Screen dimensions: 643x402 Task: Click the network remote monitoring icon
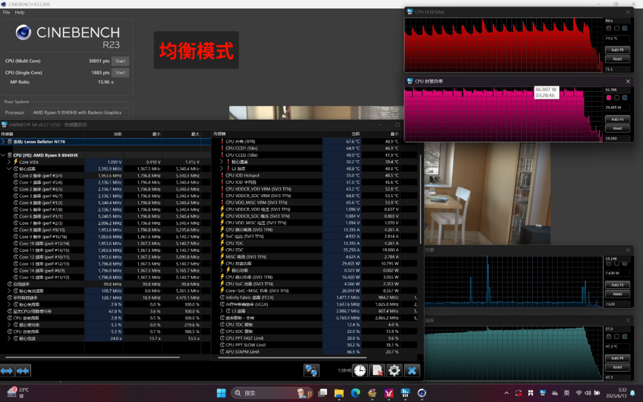(311, 370)
